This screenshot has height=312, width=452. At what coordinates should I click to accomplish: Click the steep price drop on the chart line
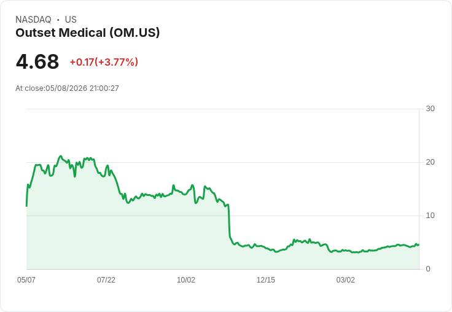pos(230,222)
